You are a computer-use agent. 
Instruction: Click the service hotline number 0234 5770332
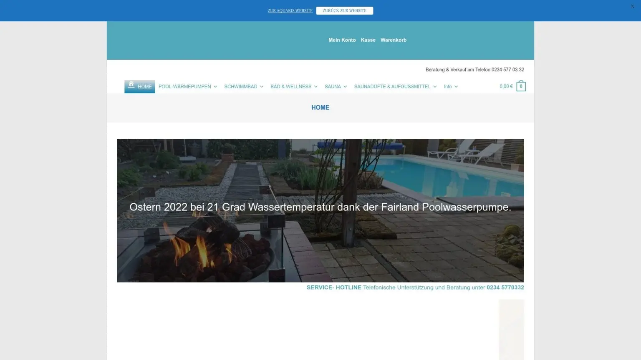coord(505,287)
